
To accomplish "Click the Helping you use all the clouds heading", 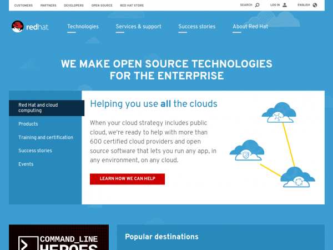I will pyautogui.click(x=154, y=104).
